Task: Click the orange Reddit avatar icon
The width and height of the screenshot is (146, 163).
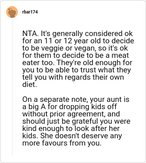Action: point(12,12)
